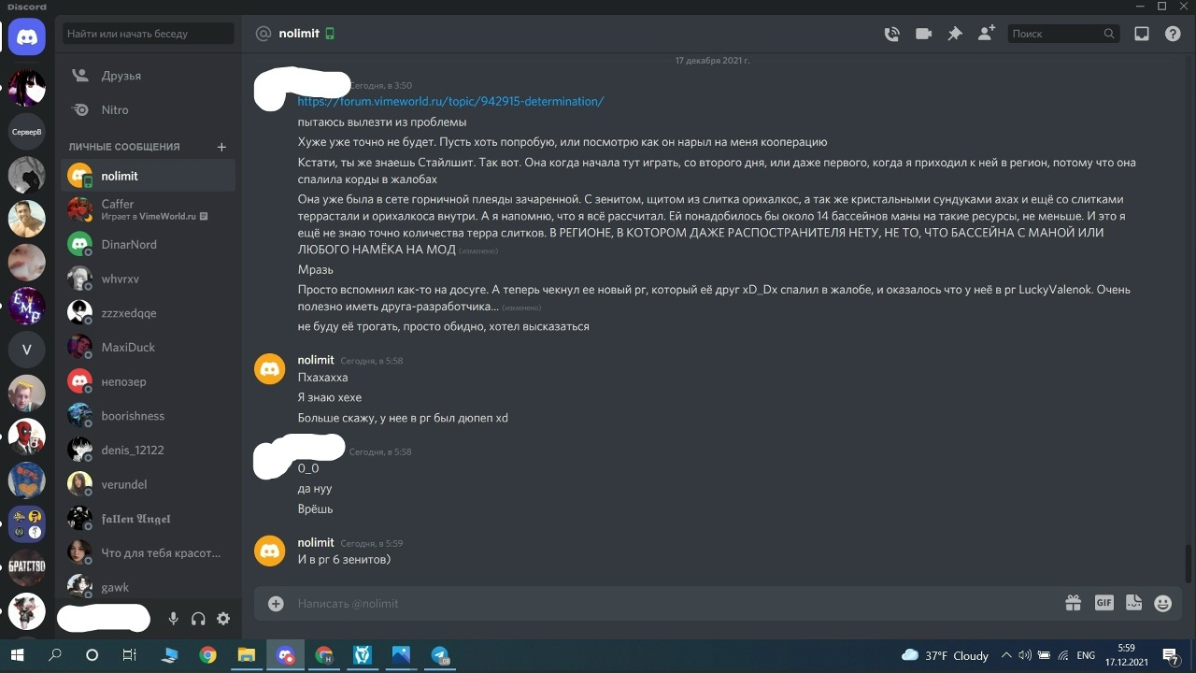Open the GIF picker
The image size is (1196, 673).
pyautogui.click(x=1103, y=603)
